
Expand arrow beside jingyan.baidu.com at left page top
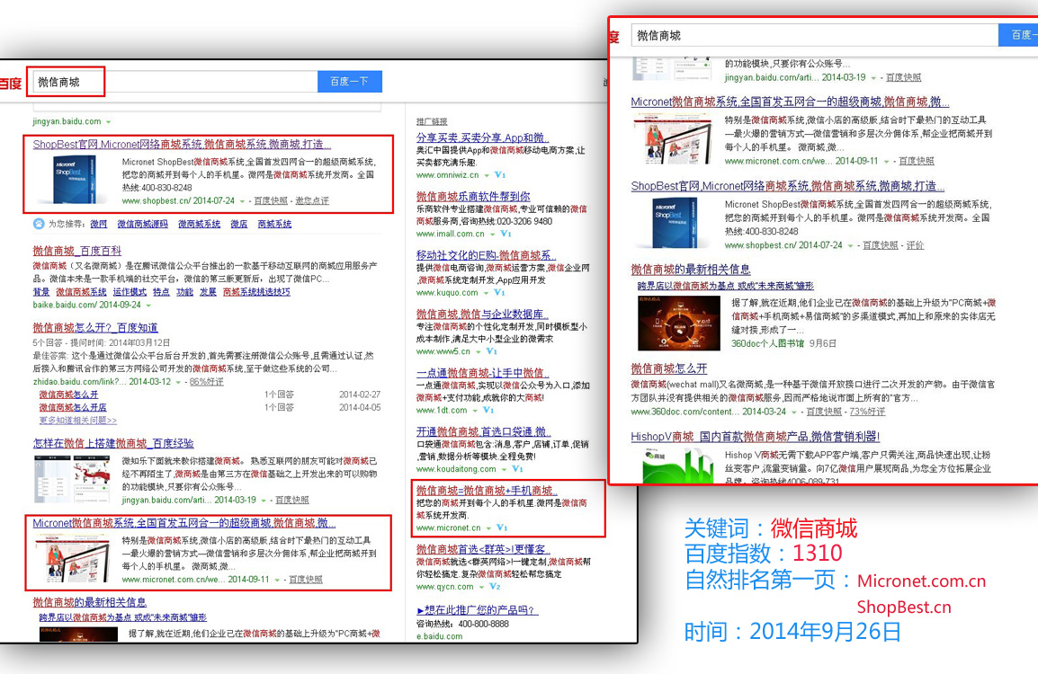(x=109, y=121)
